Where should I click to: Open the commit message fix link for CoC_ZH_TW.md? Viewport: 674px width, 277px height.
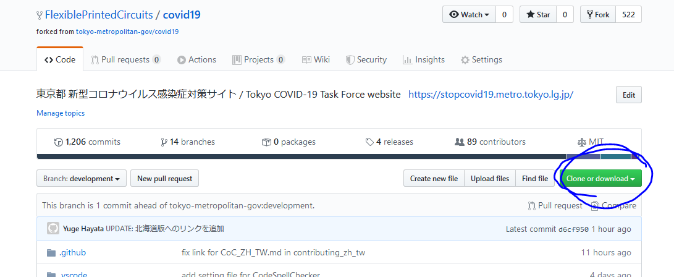click(x=274, y=252)
